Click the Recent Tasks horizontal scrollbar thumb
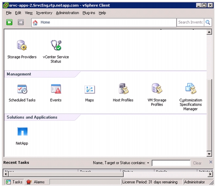Viewport: 215px width, 193px height. click(x=66, y=174)
